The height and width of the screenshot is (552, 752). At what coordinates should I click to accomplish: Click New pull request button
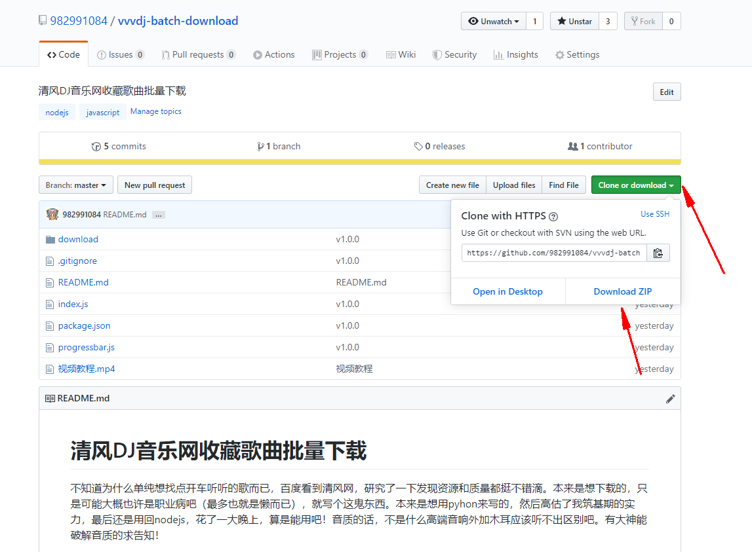click(155, 185)
